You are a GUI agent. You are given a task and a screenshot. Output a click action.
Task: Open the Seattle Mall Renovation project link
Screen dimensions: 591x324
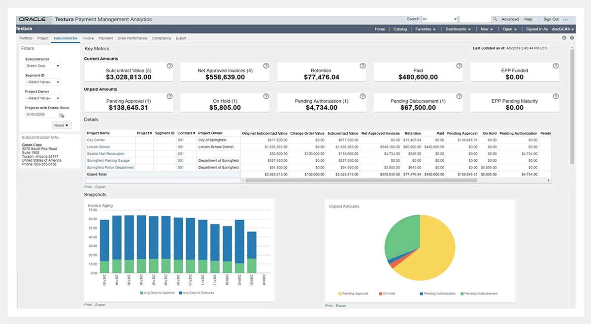[x=105, y=154]
